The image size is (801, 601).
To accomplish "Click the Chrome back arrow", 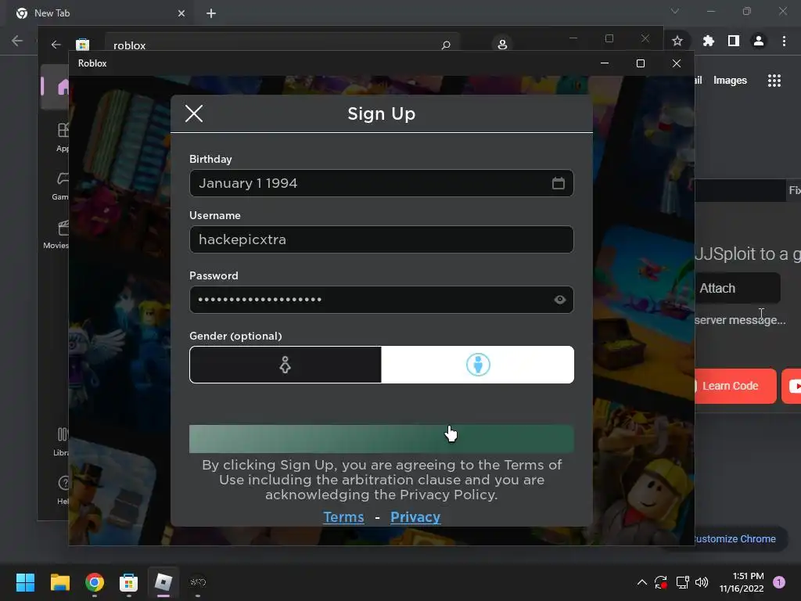I will [17, 41].
